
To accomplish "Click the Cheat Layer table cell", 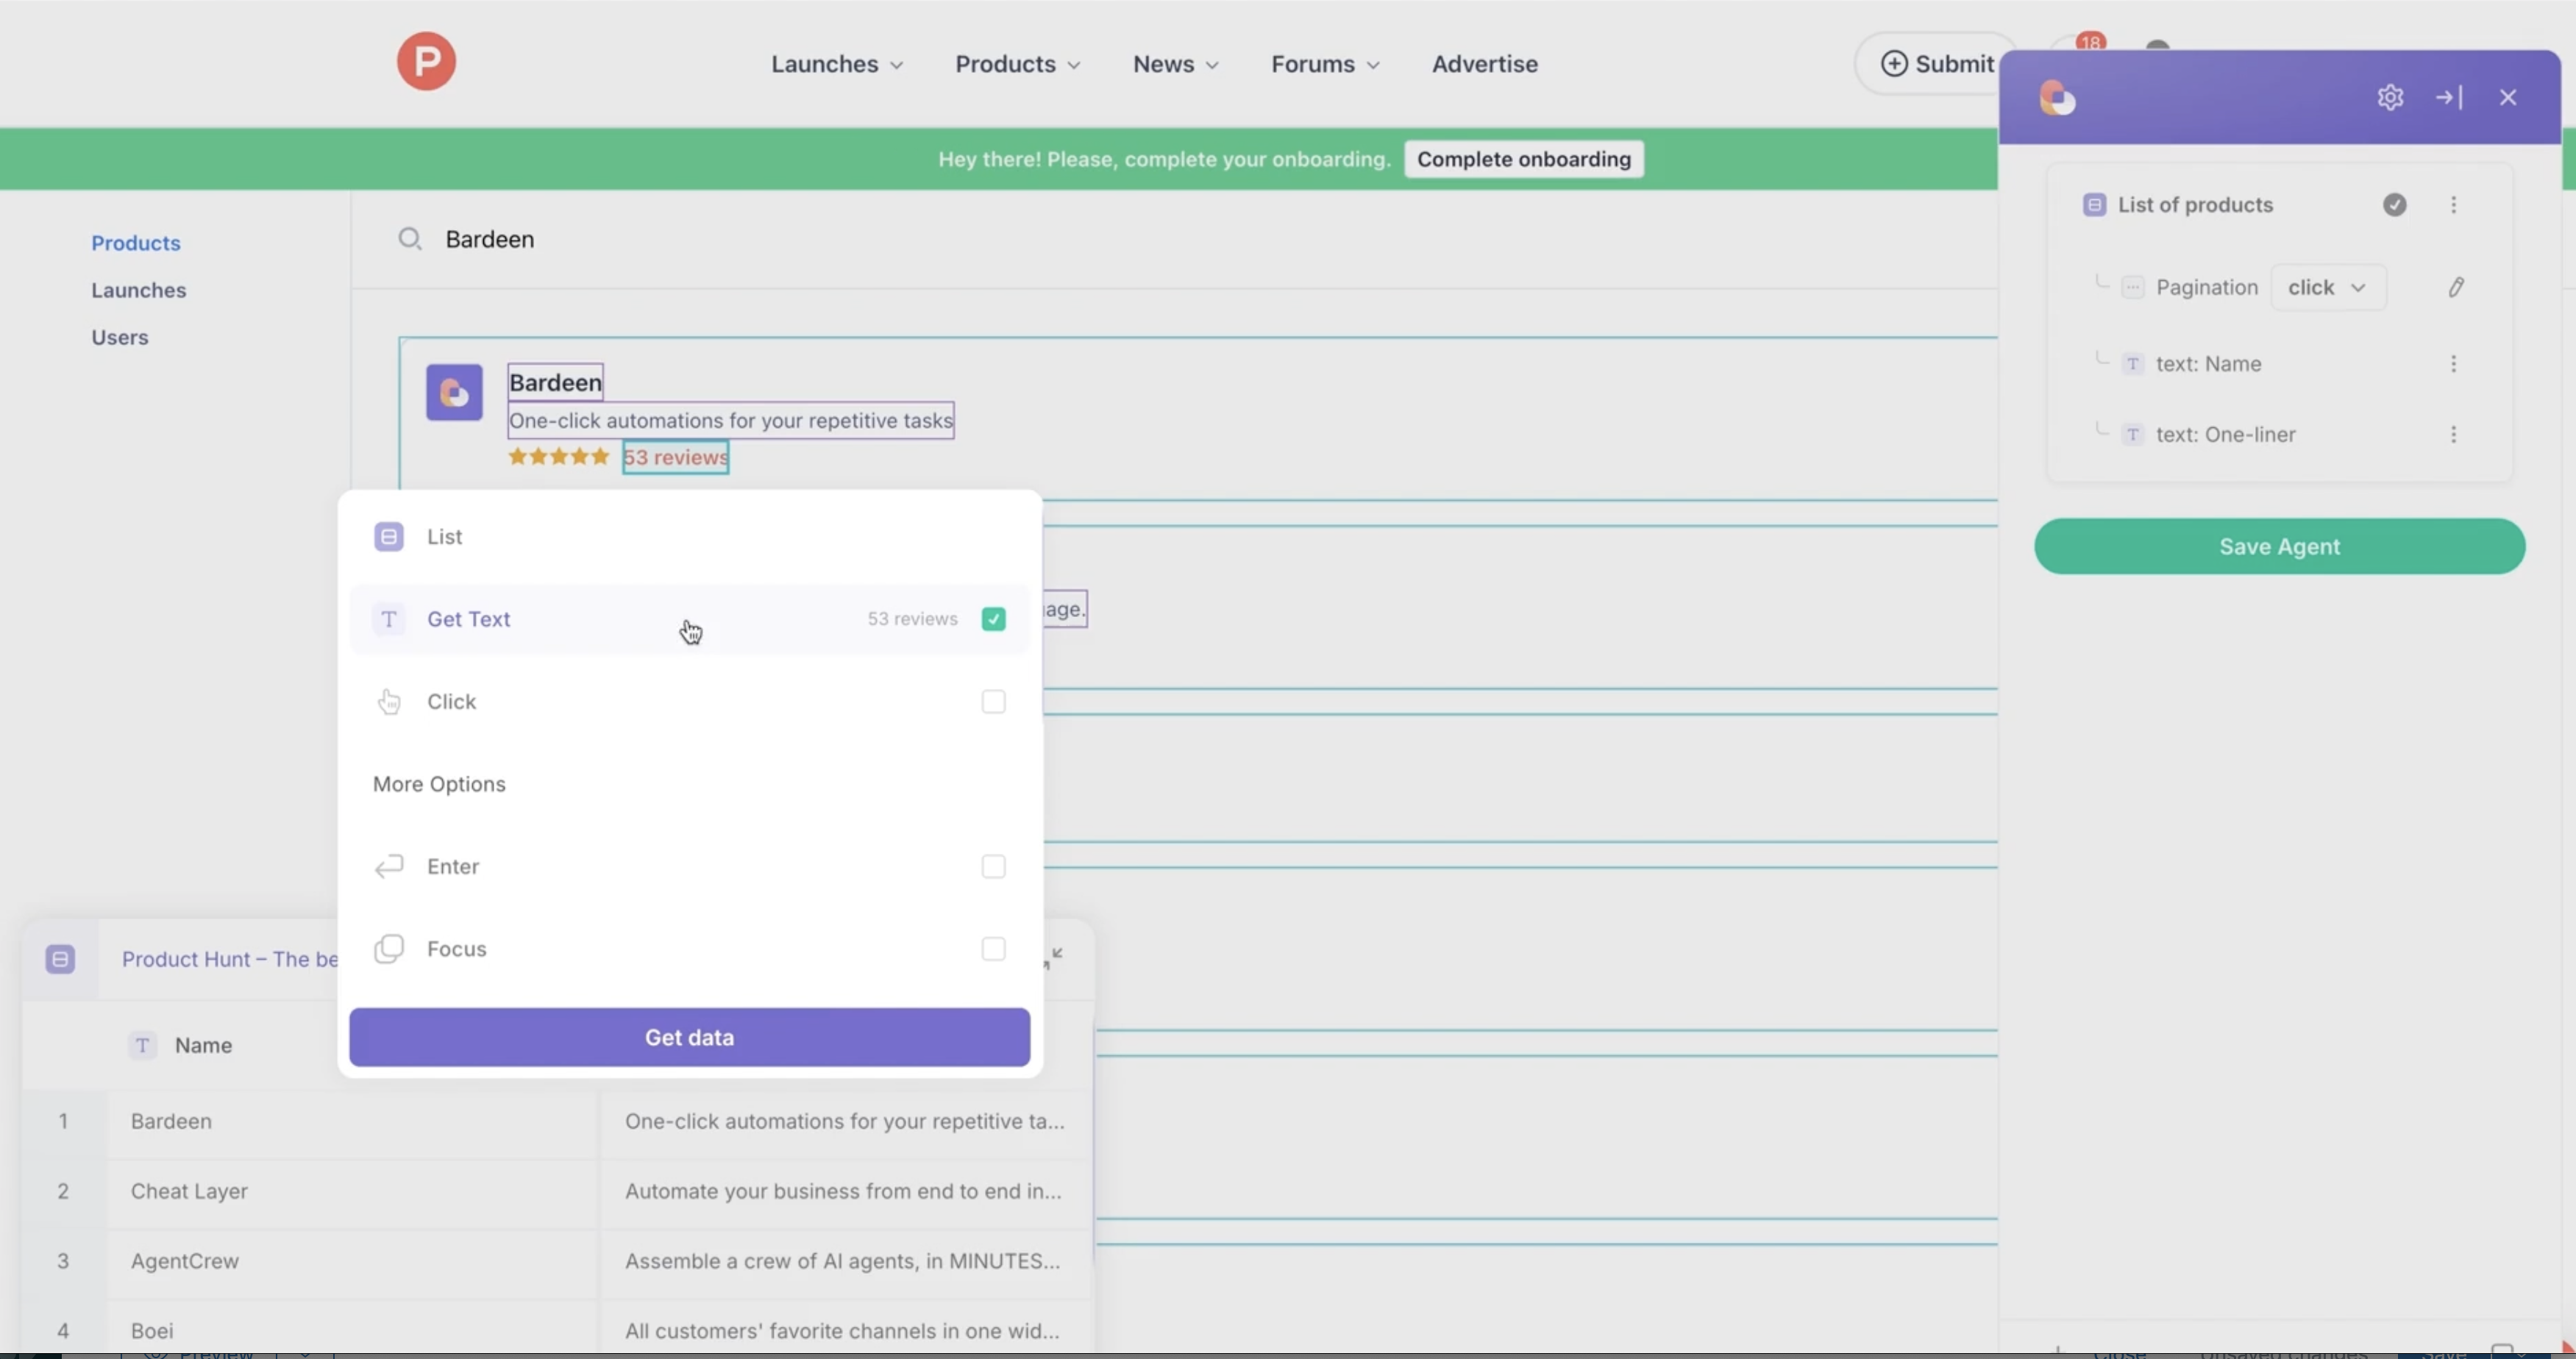I will [x=352, y=1192].
